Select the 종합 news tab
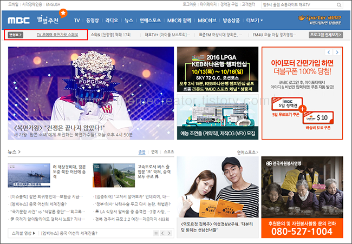Viewport: 352px width, 244px height. [x=142, y=152]
